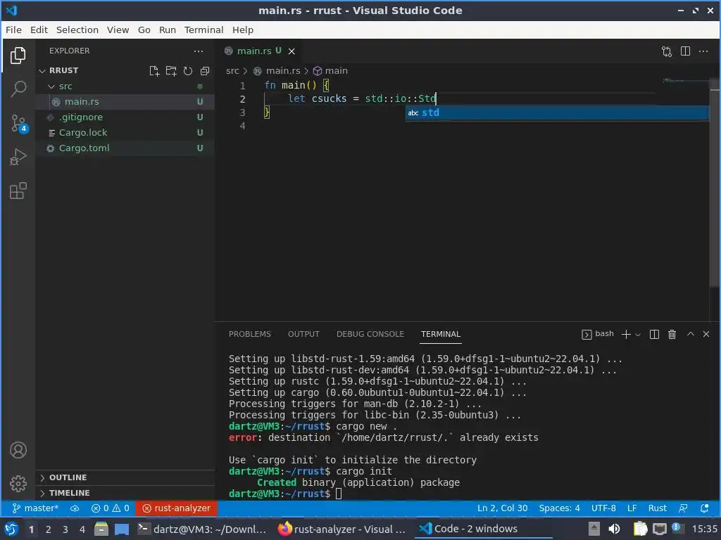721x540 pixels.
Task: Select language mode Rust
Action: (x=657, y=508)
